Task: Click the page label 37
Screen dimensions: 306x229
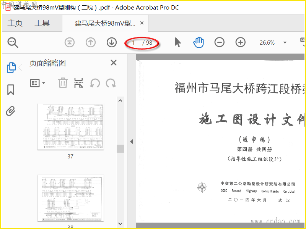Action: [x=70, y=156]
